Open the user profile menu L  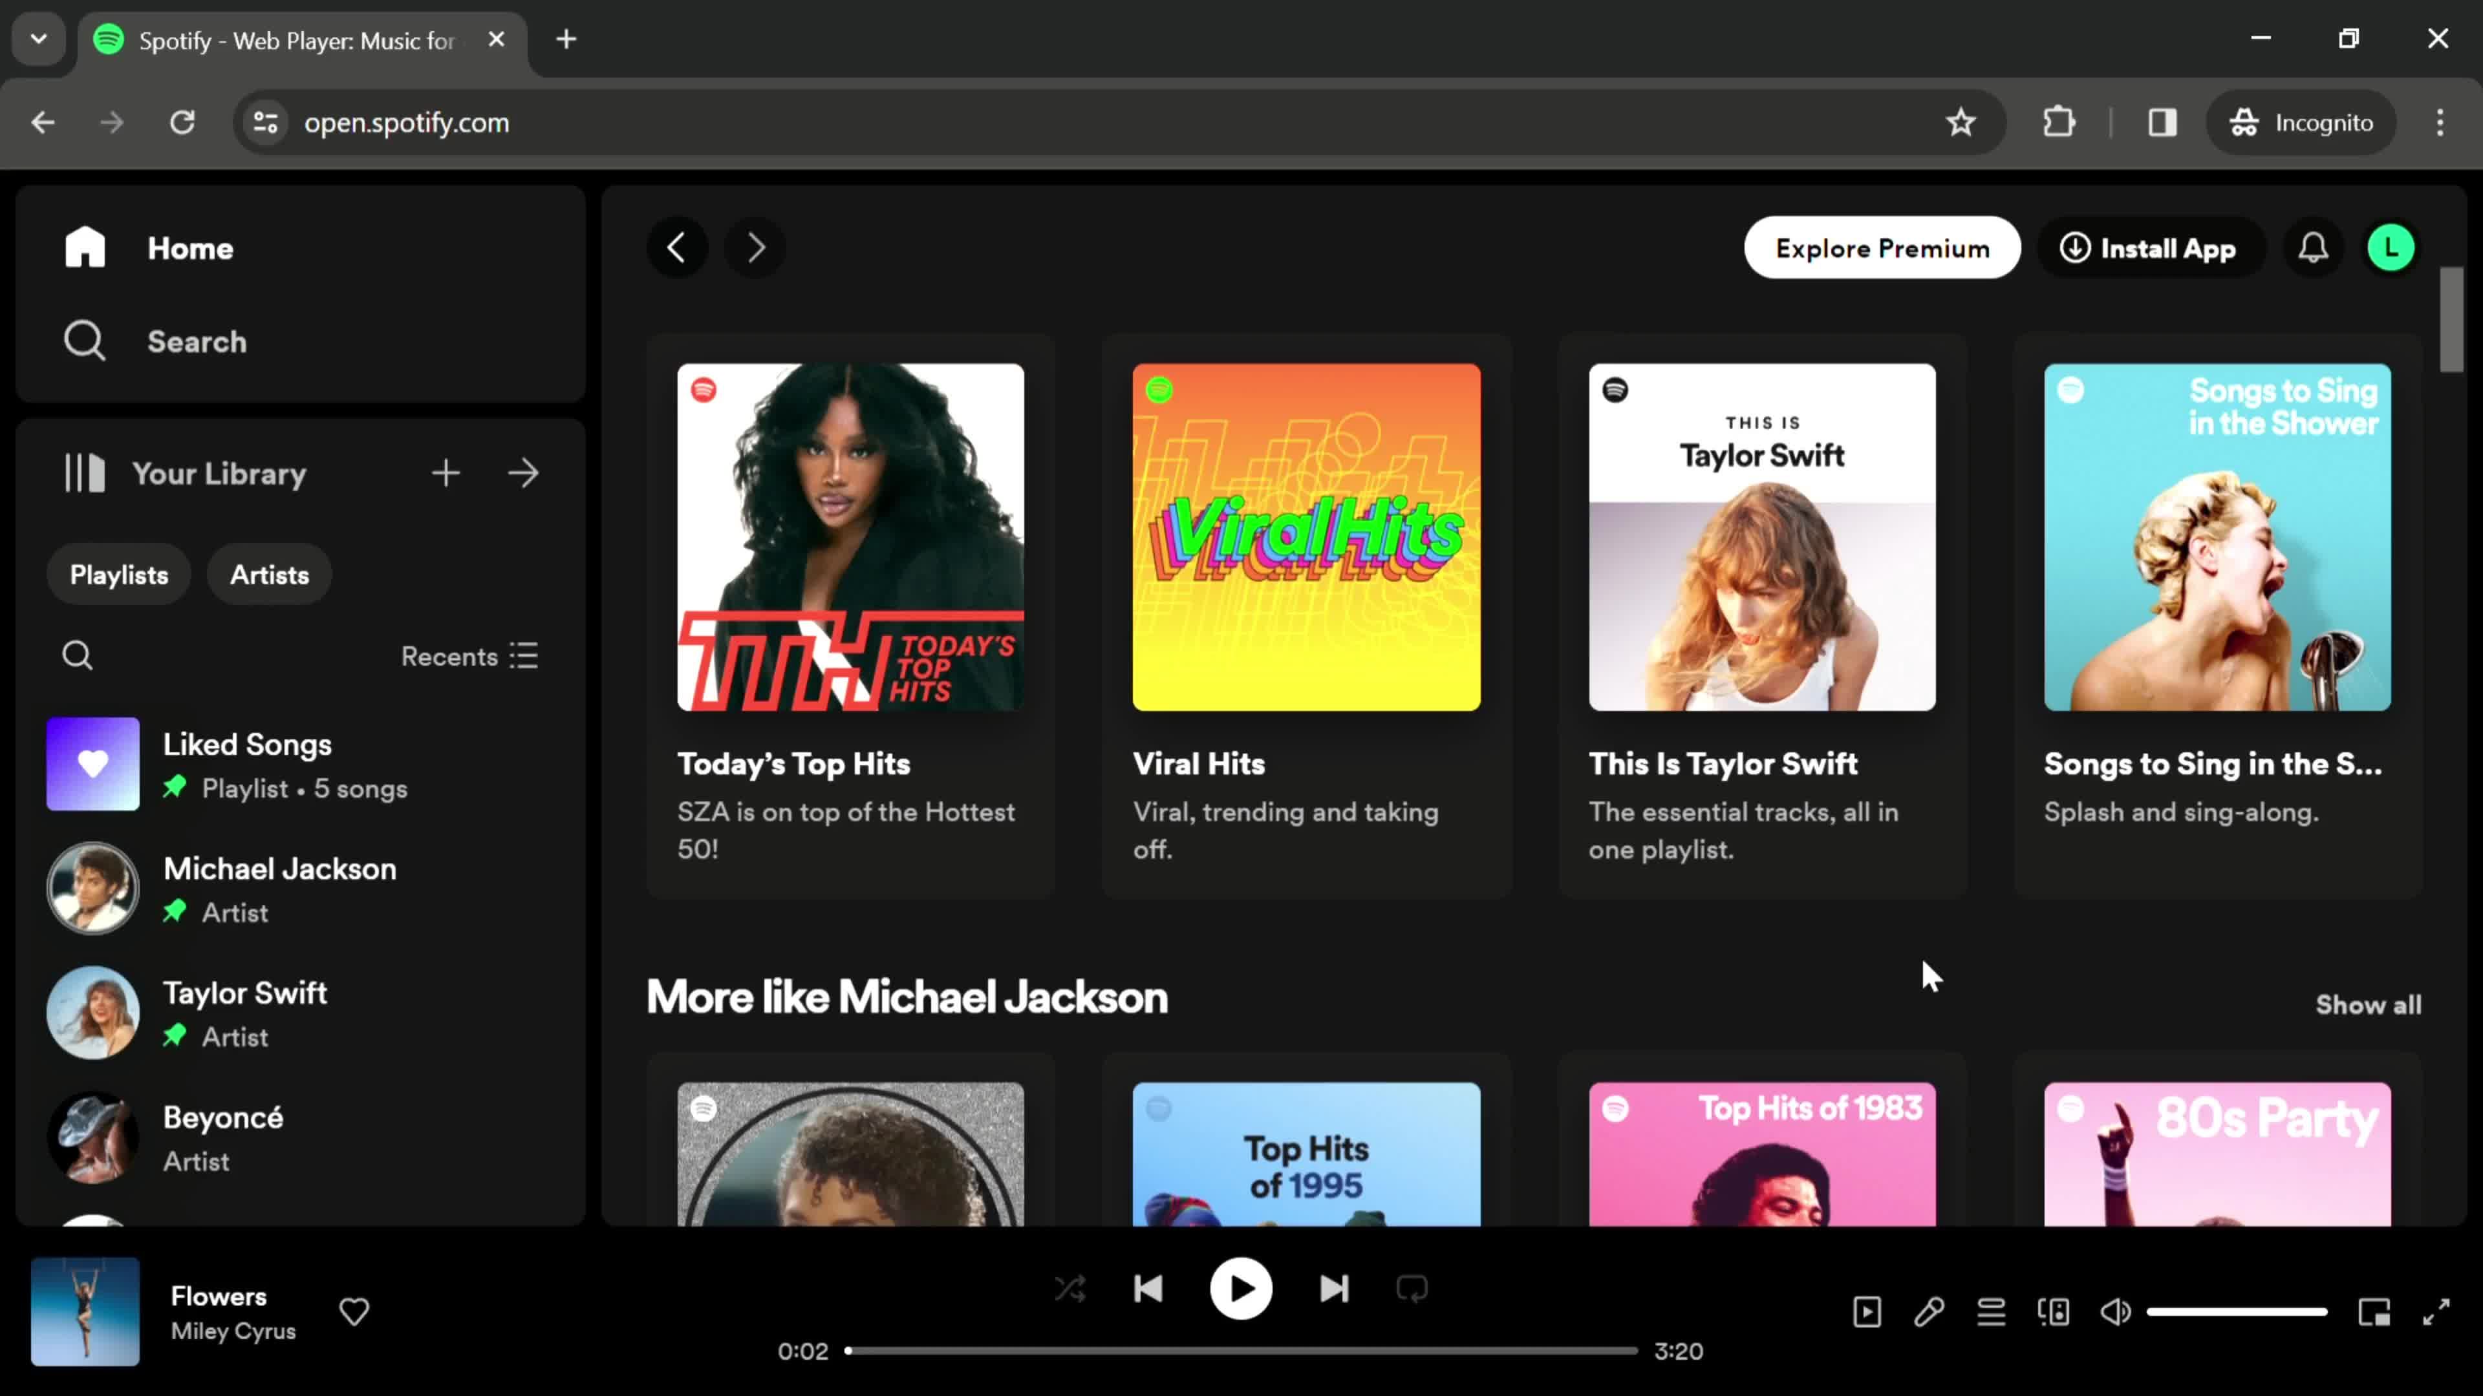[x=2391, y=248]
